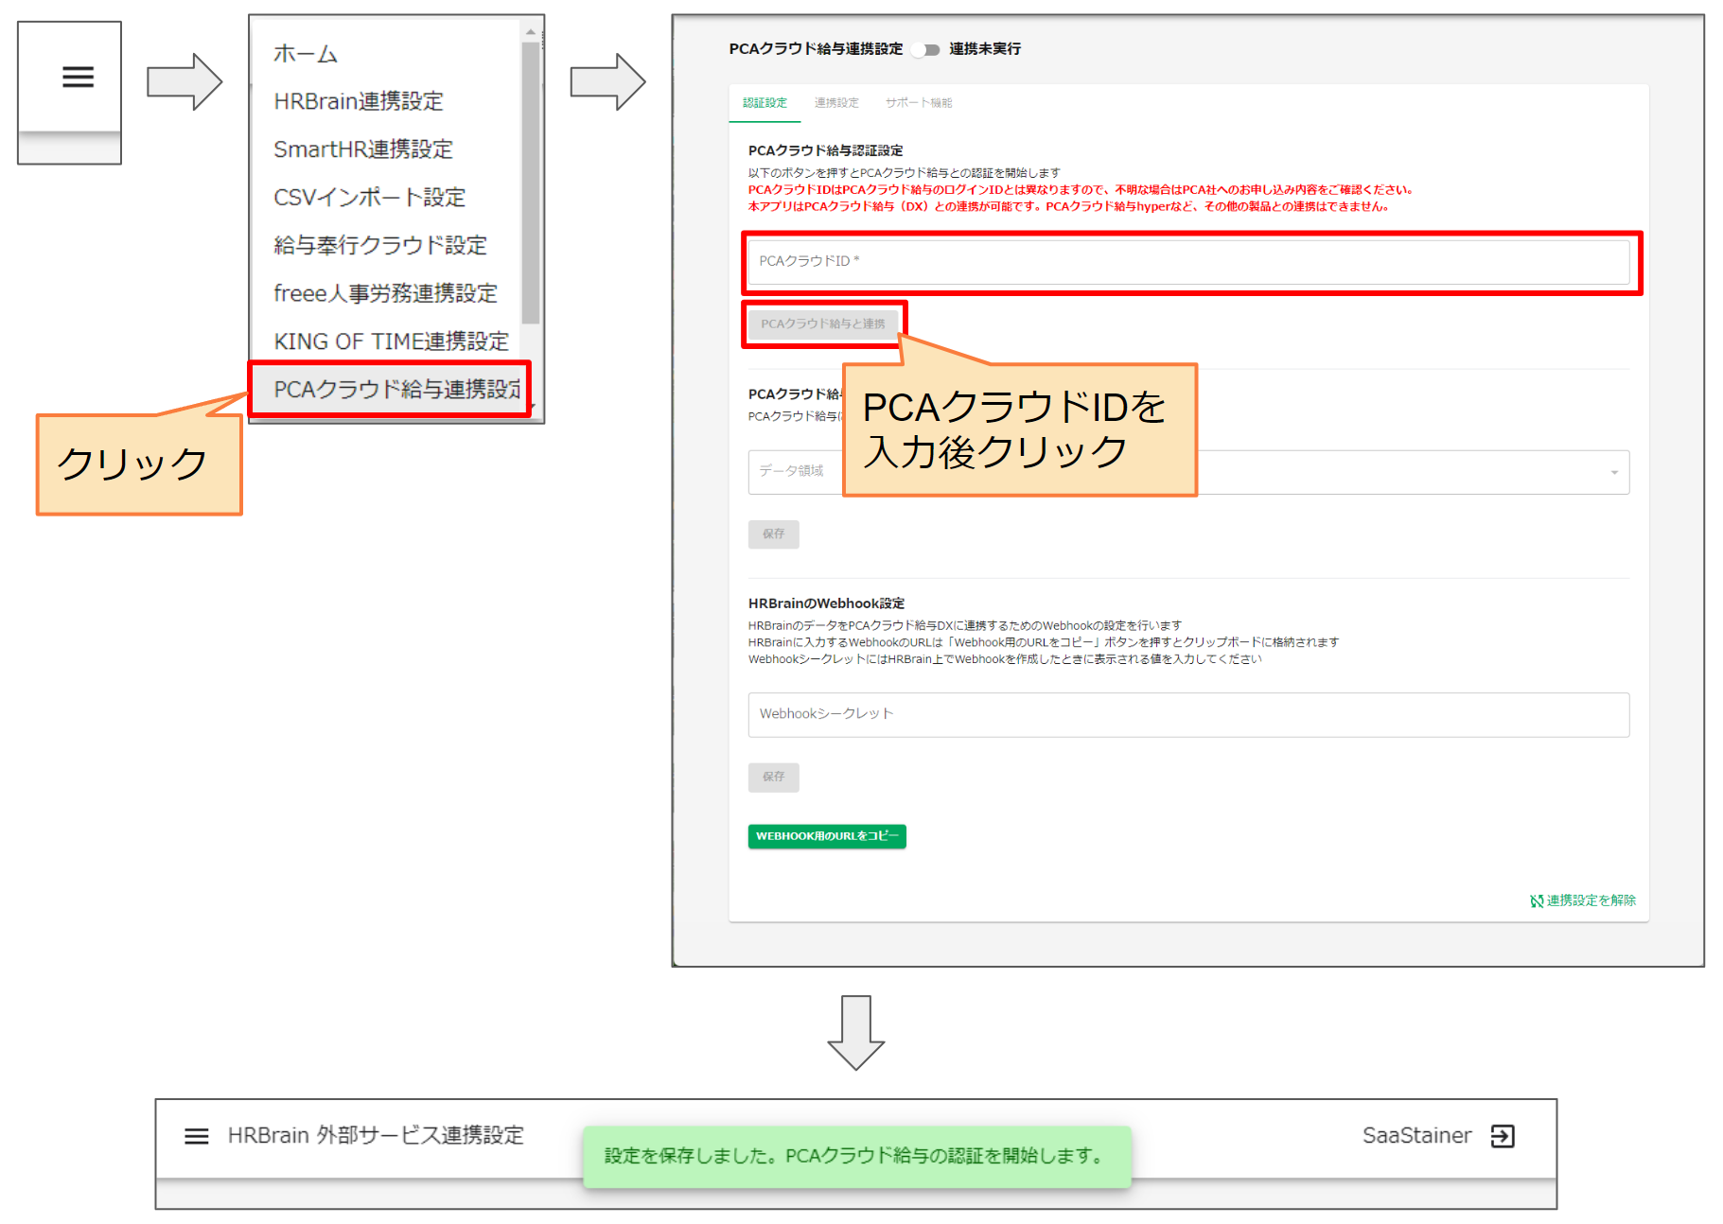The image size is (1723, 1224).
Task: Click the HRBrainのWebhook設定 section heading
Action: coord(826,604)
